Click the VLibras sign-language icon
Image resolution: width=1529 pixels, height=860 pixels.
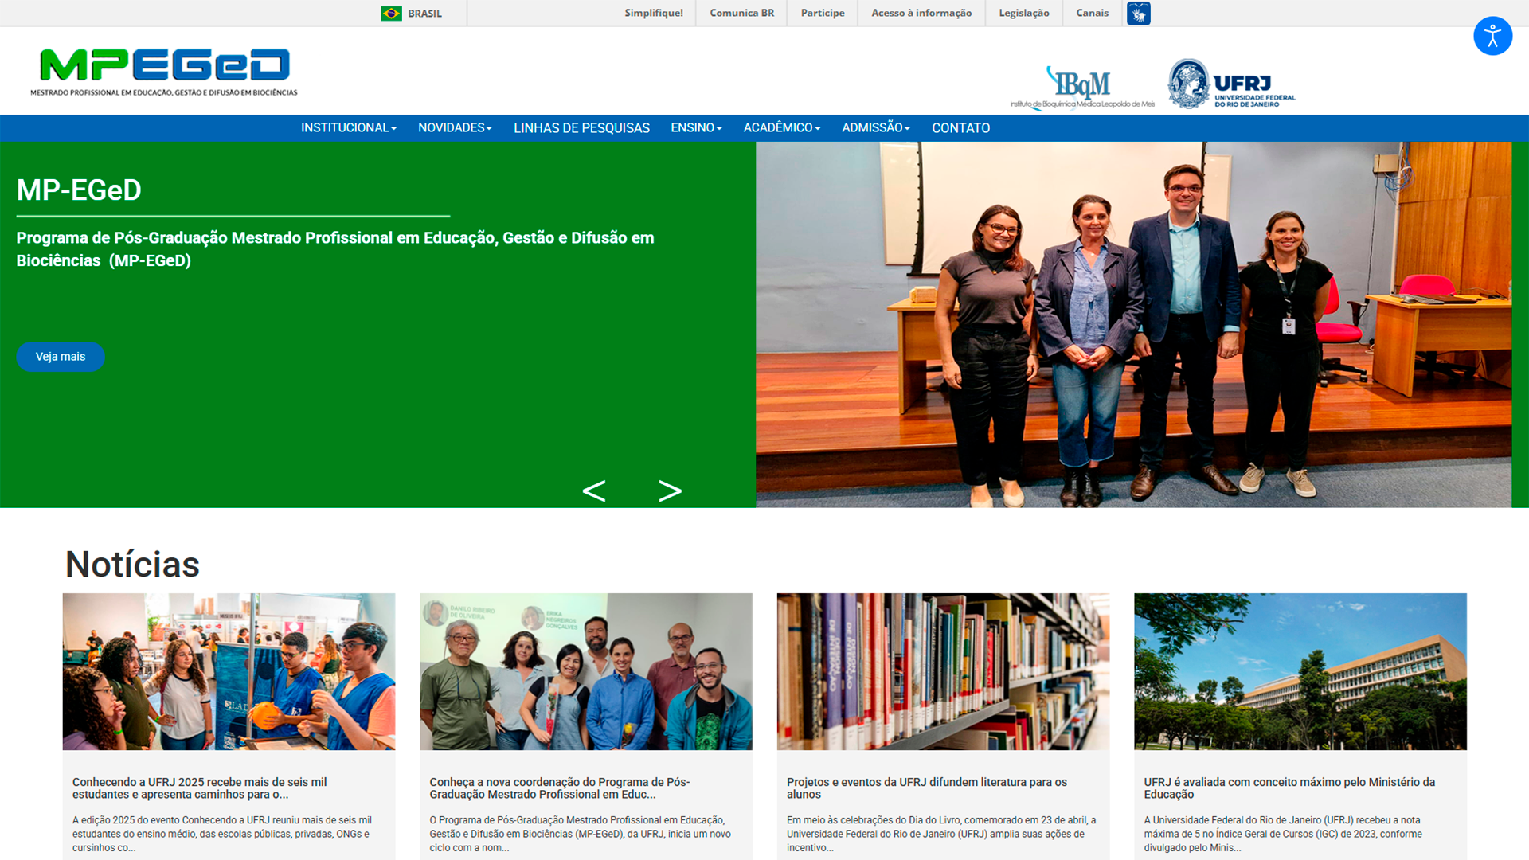pos(1138,14)
